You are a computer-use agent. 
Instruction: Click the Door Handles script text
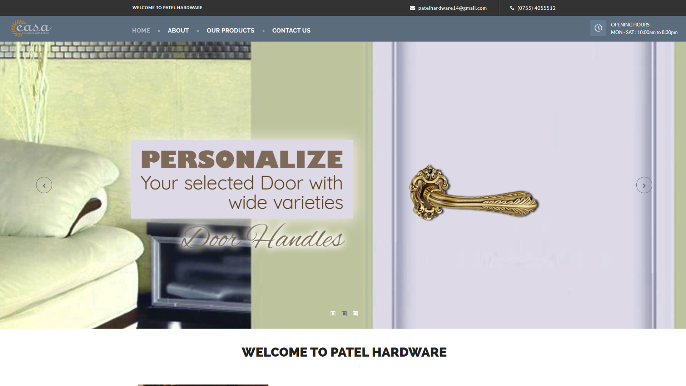click(263, 236)
